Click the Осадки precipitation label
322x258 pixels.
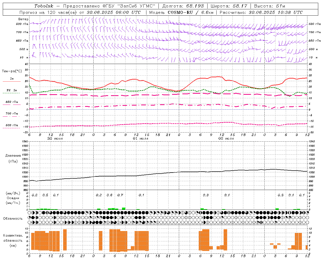13,198
